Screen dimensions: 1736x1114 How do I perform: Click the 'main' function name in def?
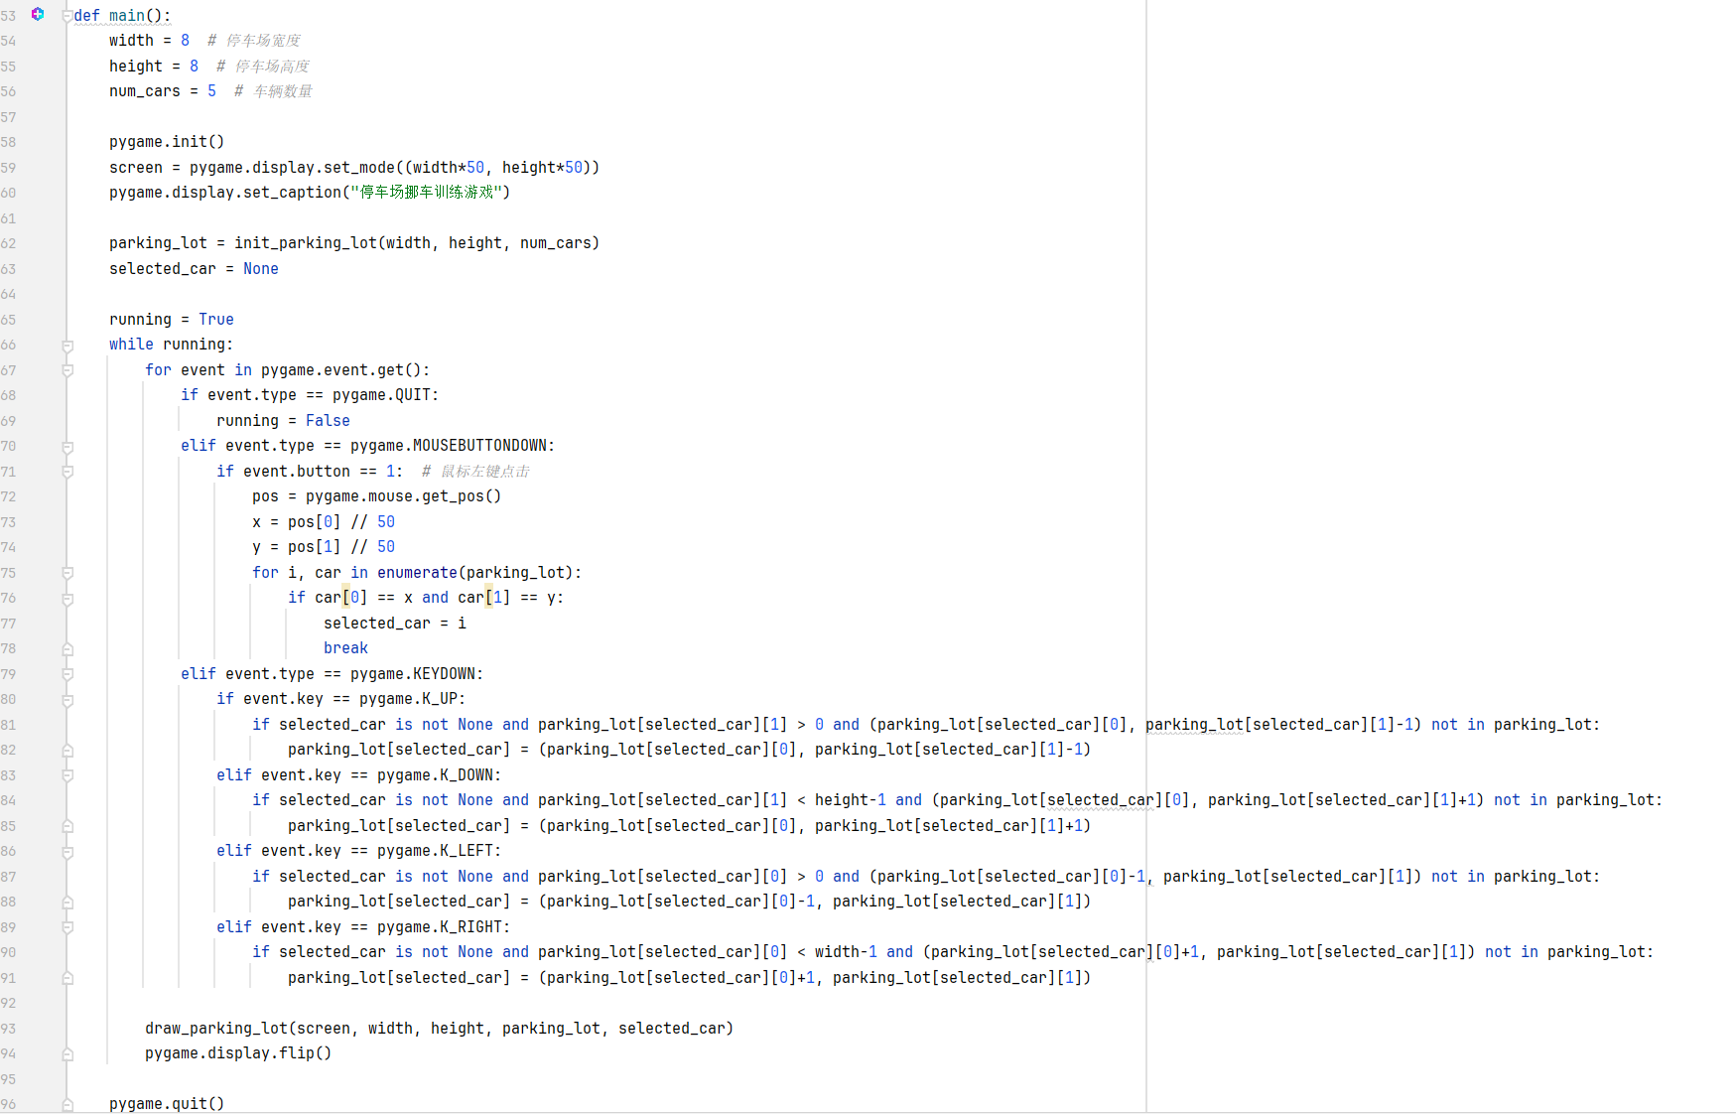(x=127, y=16)
